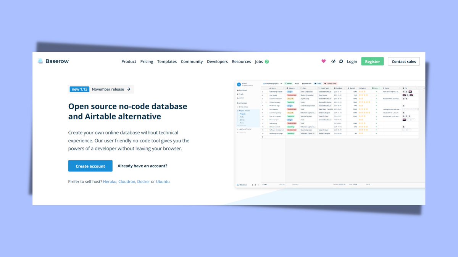This screenshot has height=257, width=458.
Task: Open the Due Date column dropdown
Action: [x=345, y=88]
